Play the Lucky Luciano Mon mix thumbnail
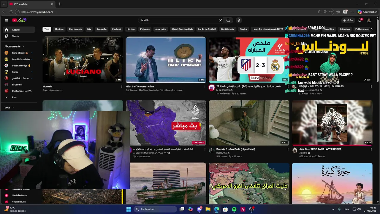The height and width of the screenshot is (214, 380). [x=83, y=59]
